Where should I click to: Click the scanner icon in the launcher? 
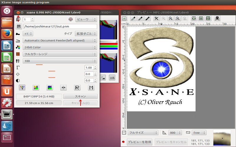pos(7,114)
